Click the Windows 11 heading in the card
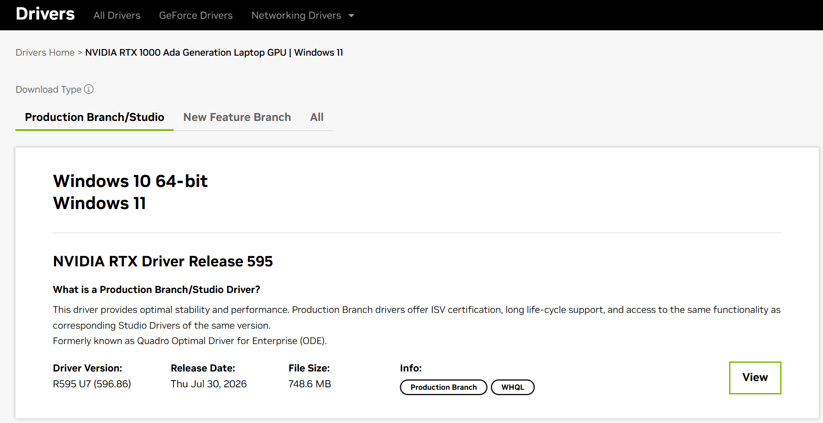The width and height of the screenshot is (823, 423). pyautogui.click(x=100, y=203)
